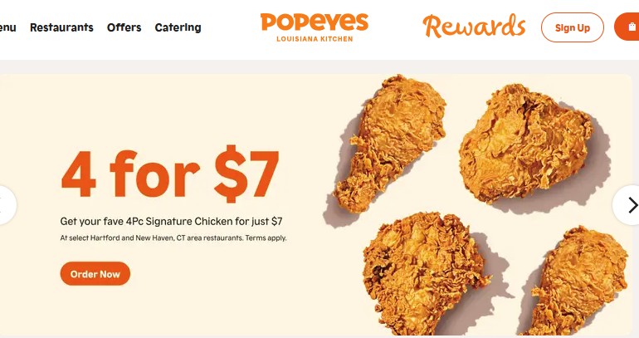Image resolution: width=639 pixels, height=338 pixels.
Task: Click the 4Pc Signature Chicken description line
Action: (x=171, y=222)
